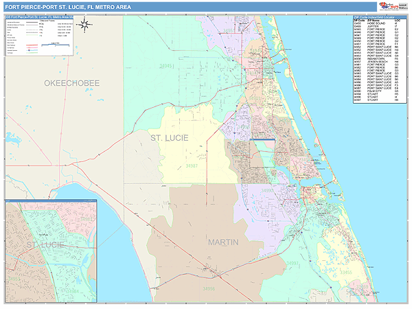412x309 pixels.
Task: Click the publisher logo in the header
Action: point(393,7)
